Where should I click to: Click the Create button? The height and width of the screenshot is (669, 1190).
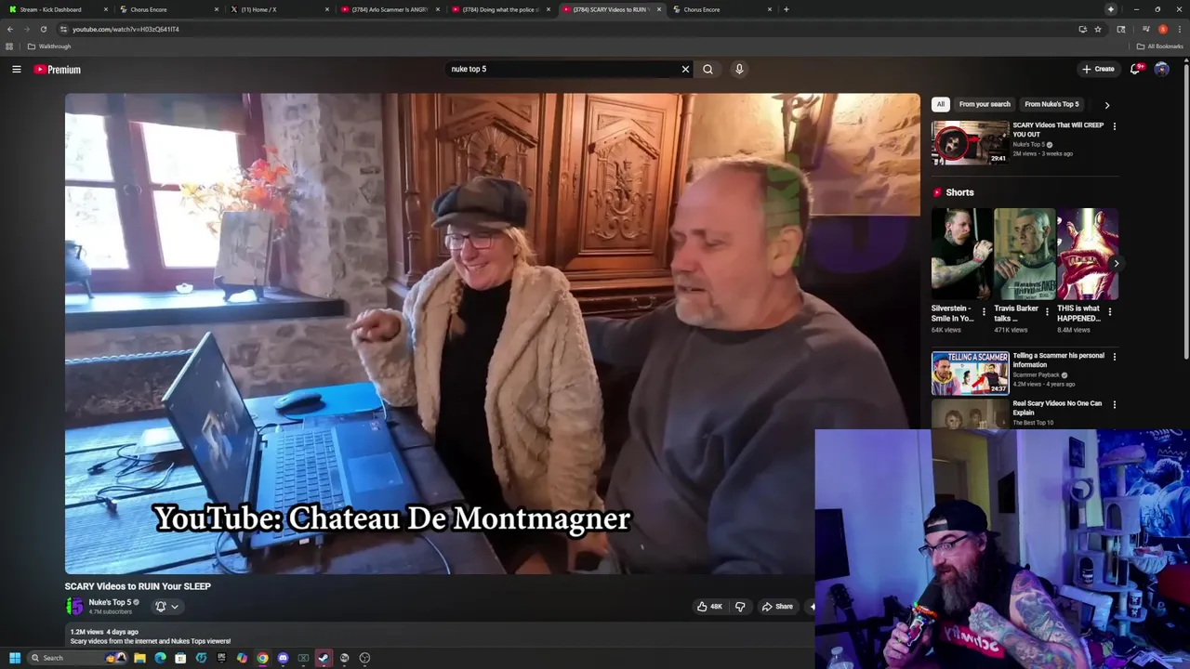click(1098, 69)
